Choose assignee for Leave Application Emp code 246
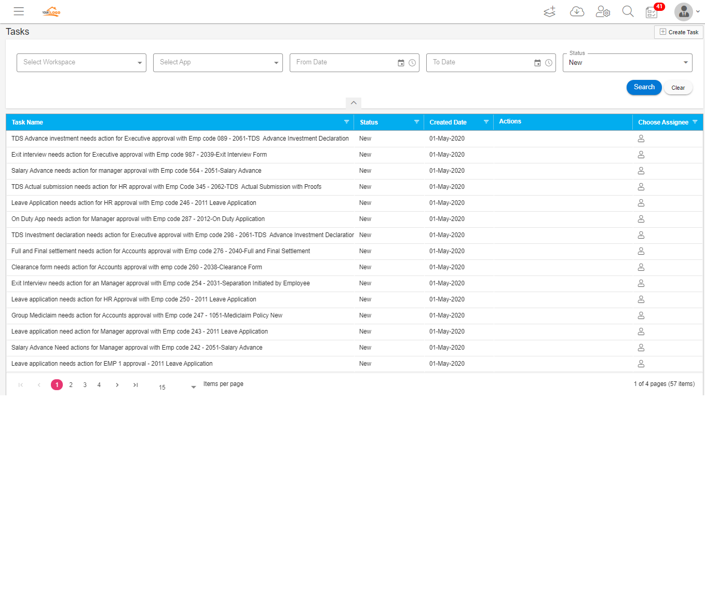Image resolution: width=705 pixels, height=608 pixels. pos(641,203)
